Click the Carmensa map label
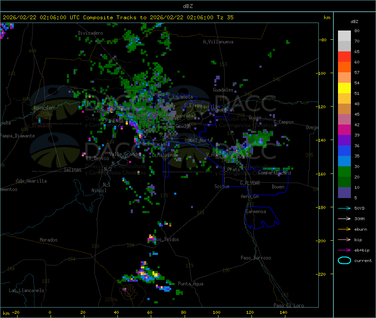This screenshot has width=376, height=318. [256, 212]
